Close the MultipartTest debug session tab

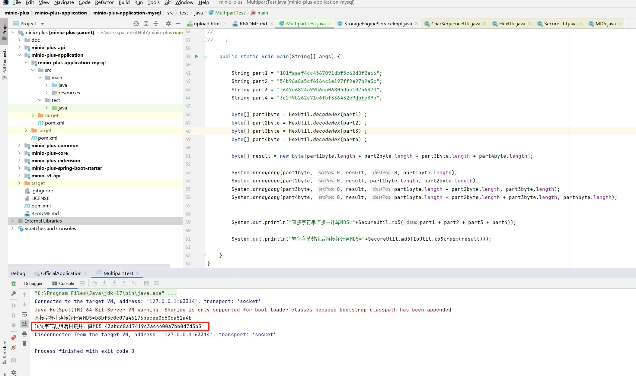[137, 273]
